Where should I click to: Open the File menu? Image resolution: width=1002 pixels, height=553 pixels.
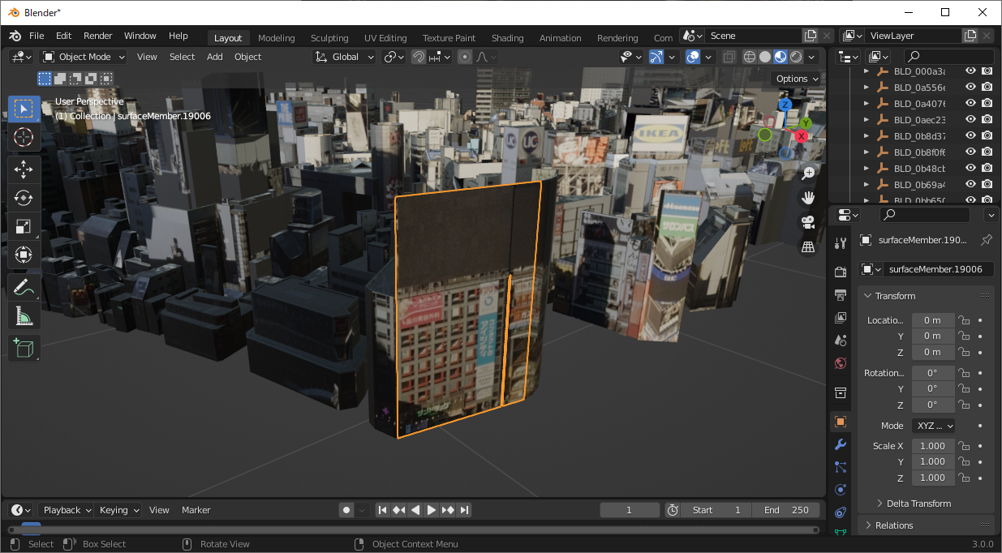pyautogui.click(x=37, y=36)
